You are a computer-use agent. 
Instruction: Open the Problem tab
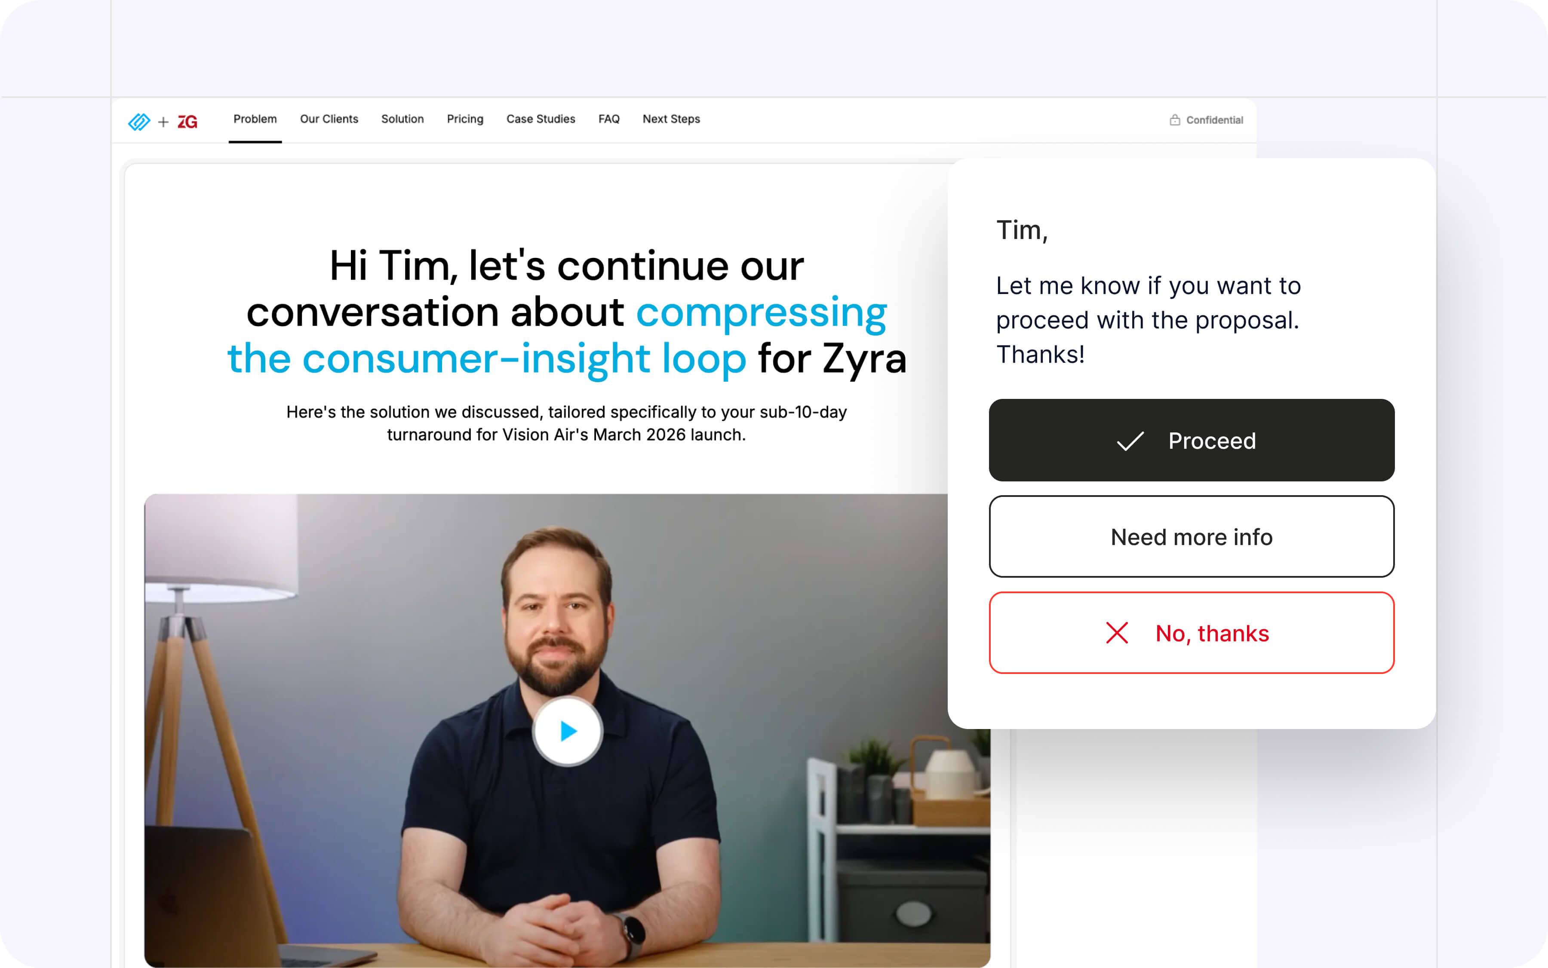[x=255, y=119]
